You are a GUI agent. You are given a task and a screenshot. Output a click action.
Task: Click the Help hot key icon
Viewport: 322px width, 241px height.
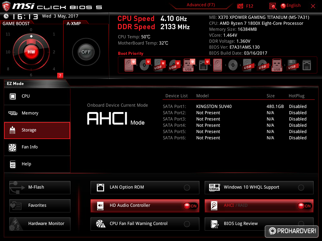(13, 164)
